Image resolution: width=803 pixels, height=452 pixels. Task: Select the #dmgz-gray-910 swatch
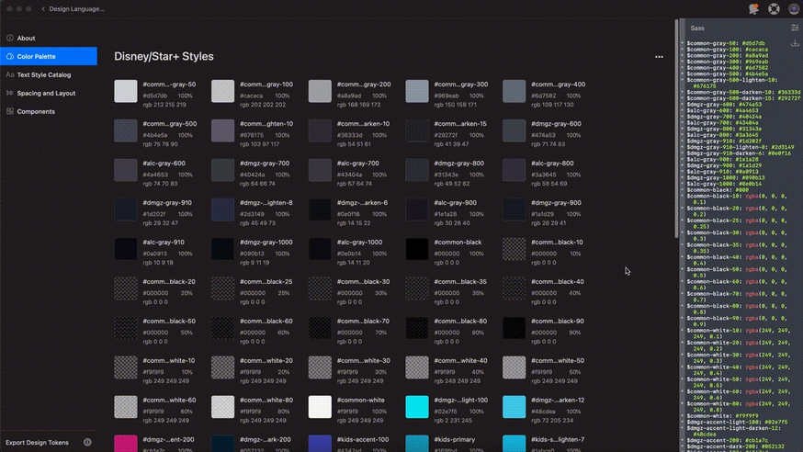[x=126, y=209]
